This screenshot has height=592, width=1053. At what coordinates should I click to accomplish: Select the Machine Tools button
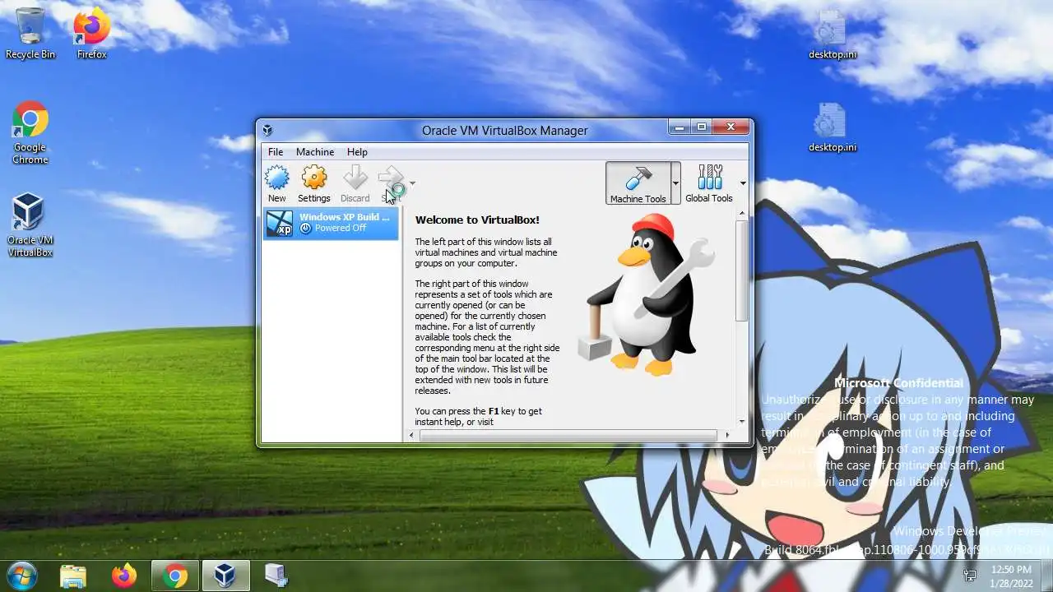pos(638,183)
